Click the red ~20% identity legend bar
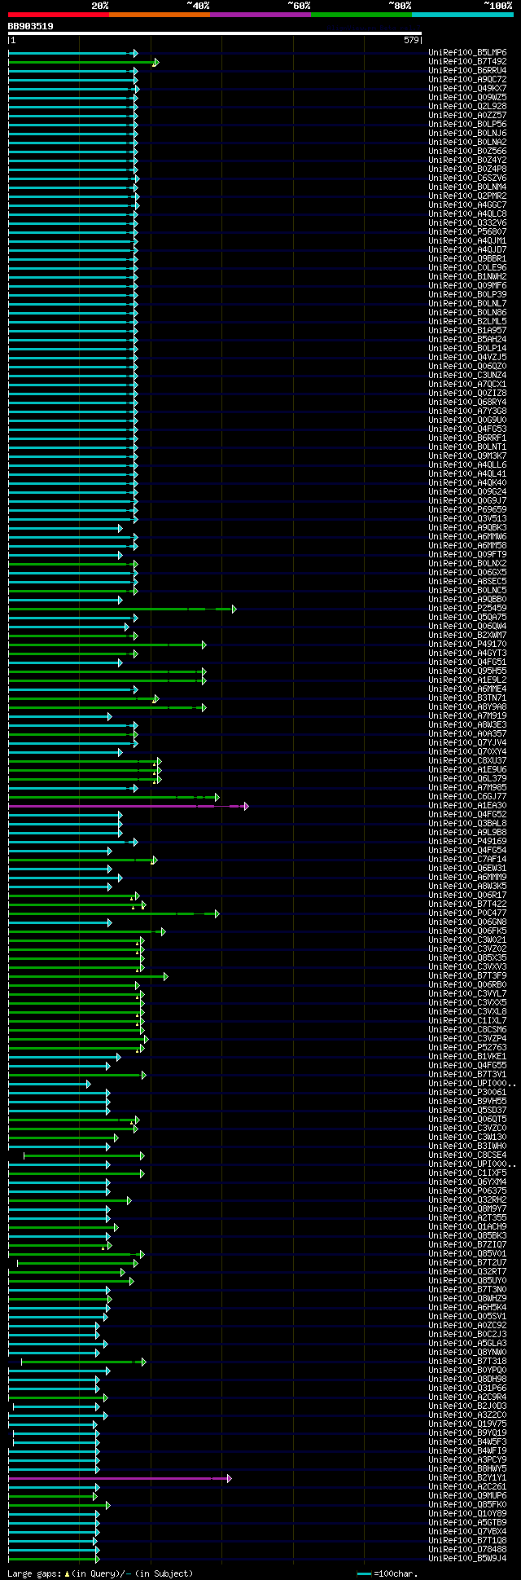The height and width of the screenshot is (1580, 521). tap(58, 15)
